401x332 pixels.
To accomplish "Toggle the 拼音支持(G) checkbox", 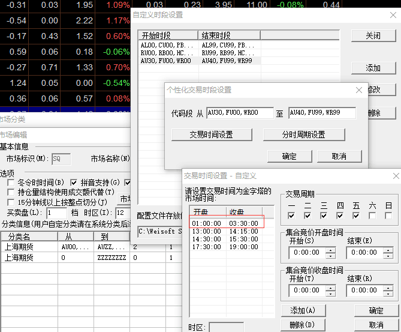I will [74, 183].
